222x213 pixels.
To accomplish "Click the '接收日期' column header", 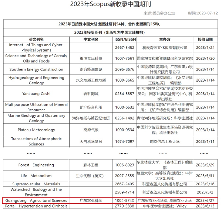I will (205, 39).
